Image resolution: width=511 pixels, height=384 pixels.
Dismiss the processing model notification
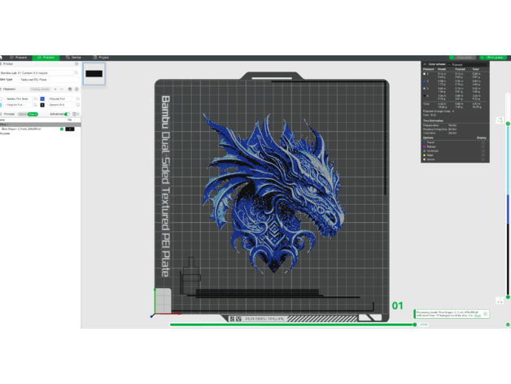[485, 314]
